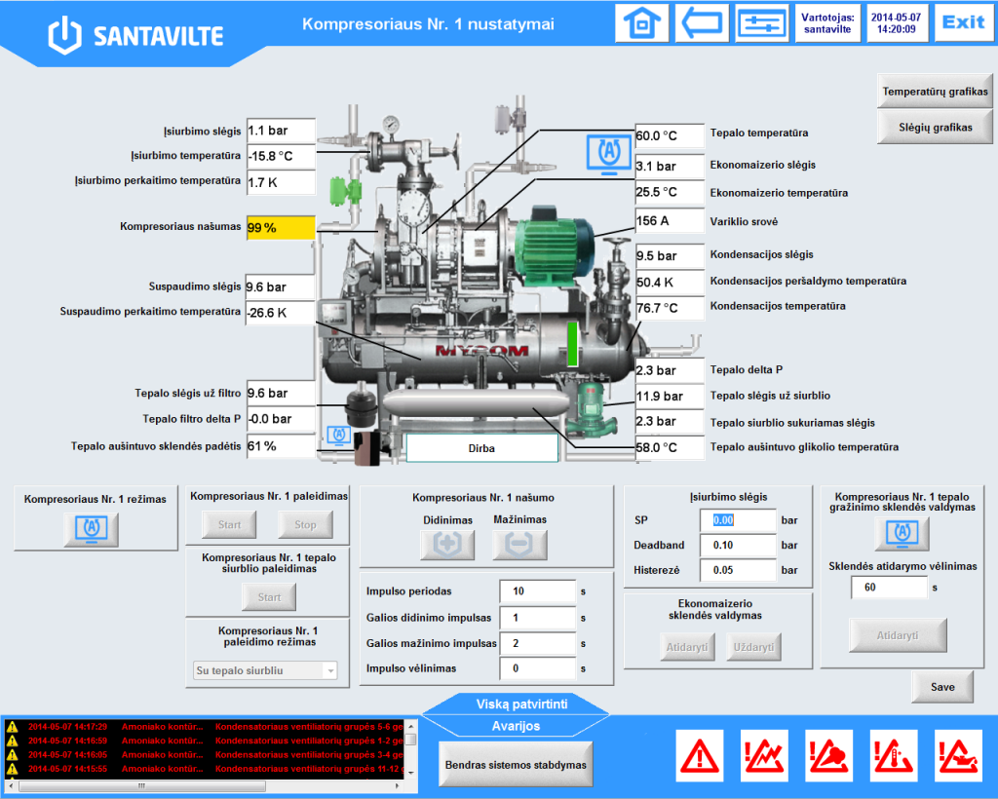998x799 pixels.
Task: Toggle auto icon for tepalo gražinimo sklendės valdymas
Action: (x=902, y=533)
